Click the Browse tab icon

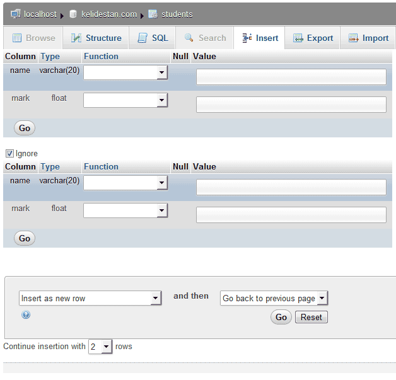pos(17,38)
